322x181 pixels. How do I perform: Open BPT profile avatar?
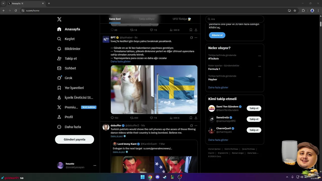(106, 39)
